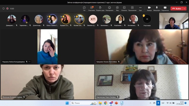Switch the keyboard language УКР indicator
The height and width of the screenshot is (106, 189).
pos(163,103)
